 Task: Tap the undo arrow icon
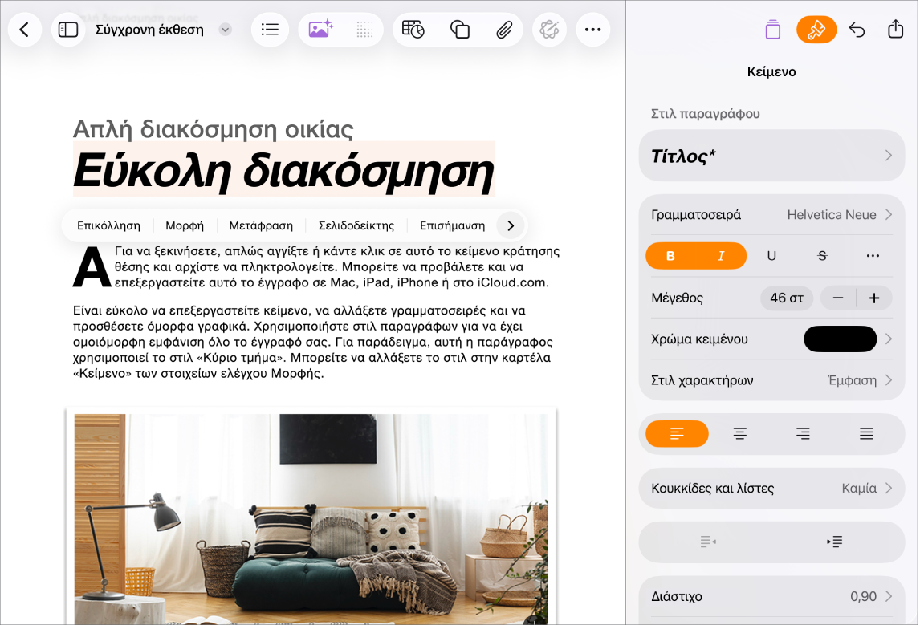coord(857,30)
